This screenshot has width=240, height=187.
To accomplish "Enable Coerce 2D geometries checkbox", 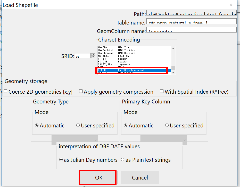I will [6, 91].
